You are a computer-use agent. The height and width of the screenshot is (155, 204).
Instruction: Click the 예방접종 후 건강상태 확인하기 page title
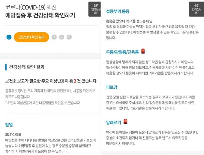(x=40, y=15)
